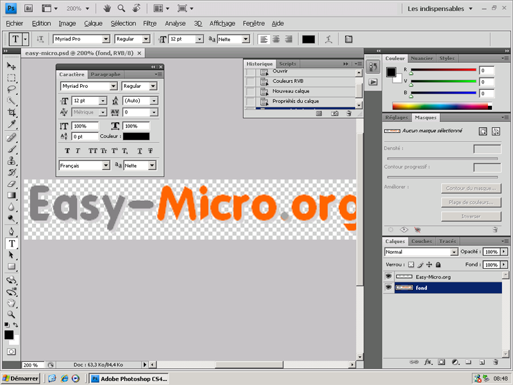Open the font family dropdown in options bar

click(x=106, y=39)
